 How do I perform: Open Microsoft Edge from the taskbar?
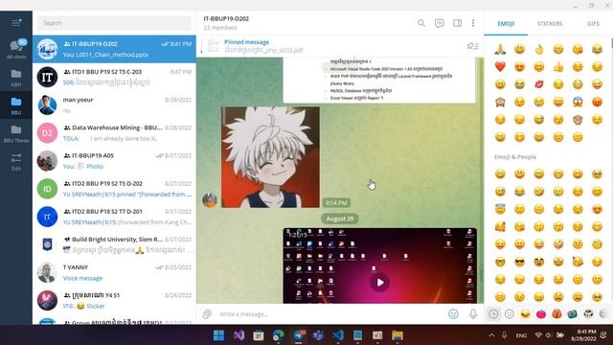[279, 335]
